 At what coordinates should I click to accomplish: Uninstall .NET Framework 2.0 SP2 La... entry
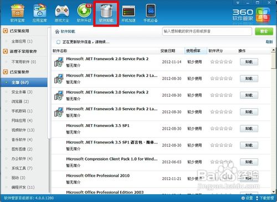249,79
